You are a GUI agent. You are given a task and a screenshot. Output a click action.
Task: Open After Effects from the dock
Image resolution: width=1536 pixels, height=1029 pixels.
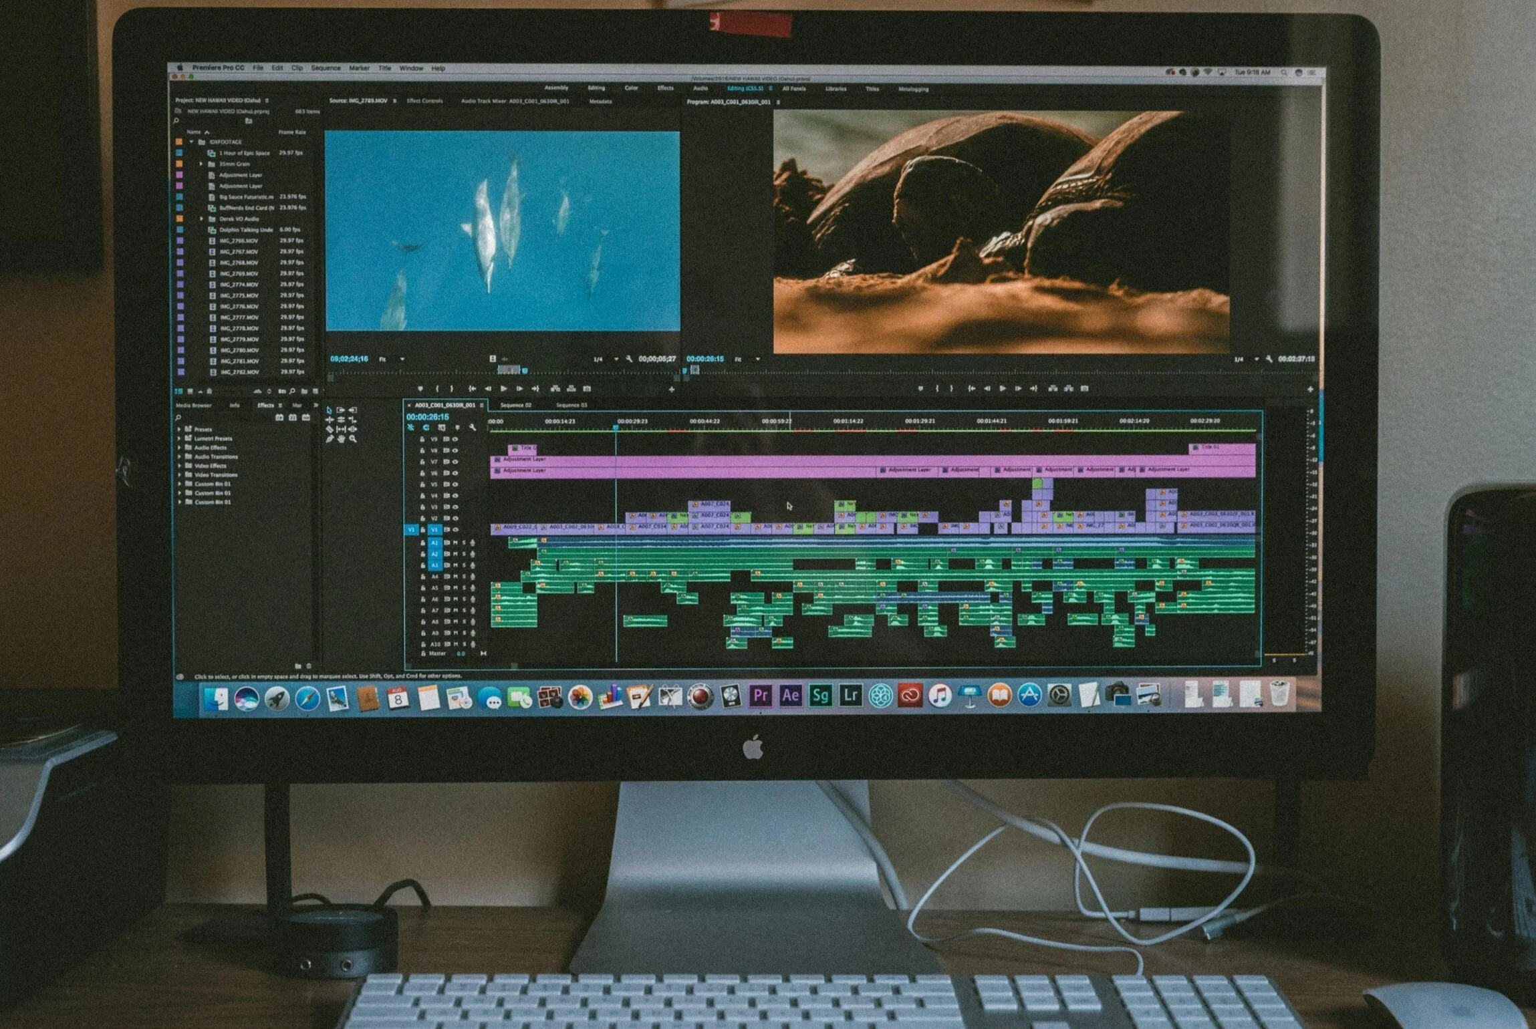[791, 696]
